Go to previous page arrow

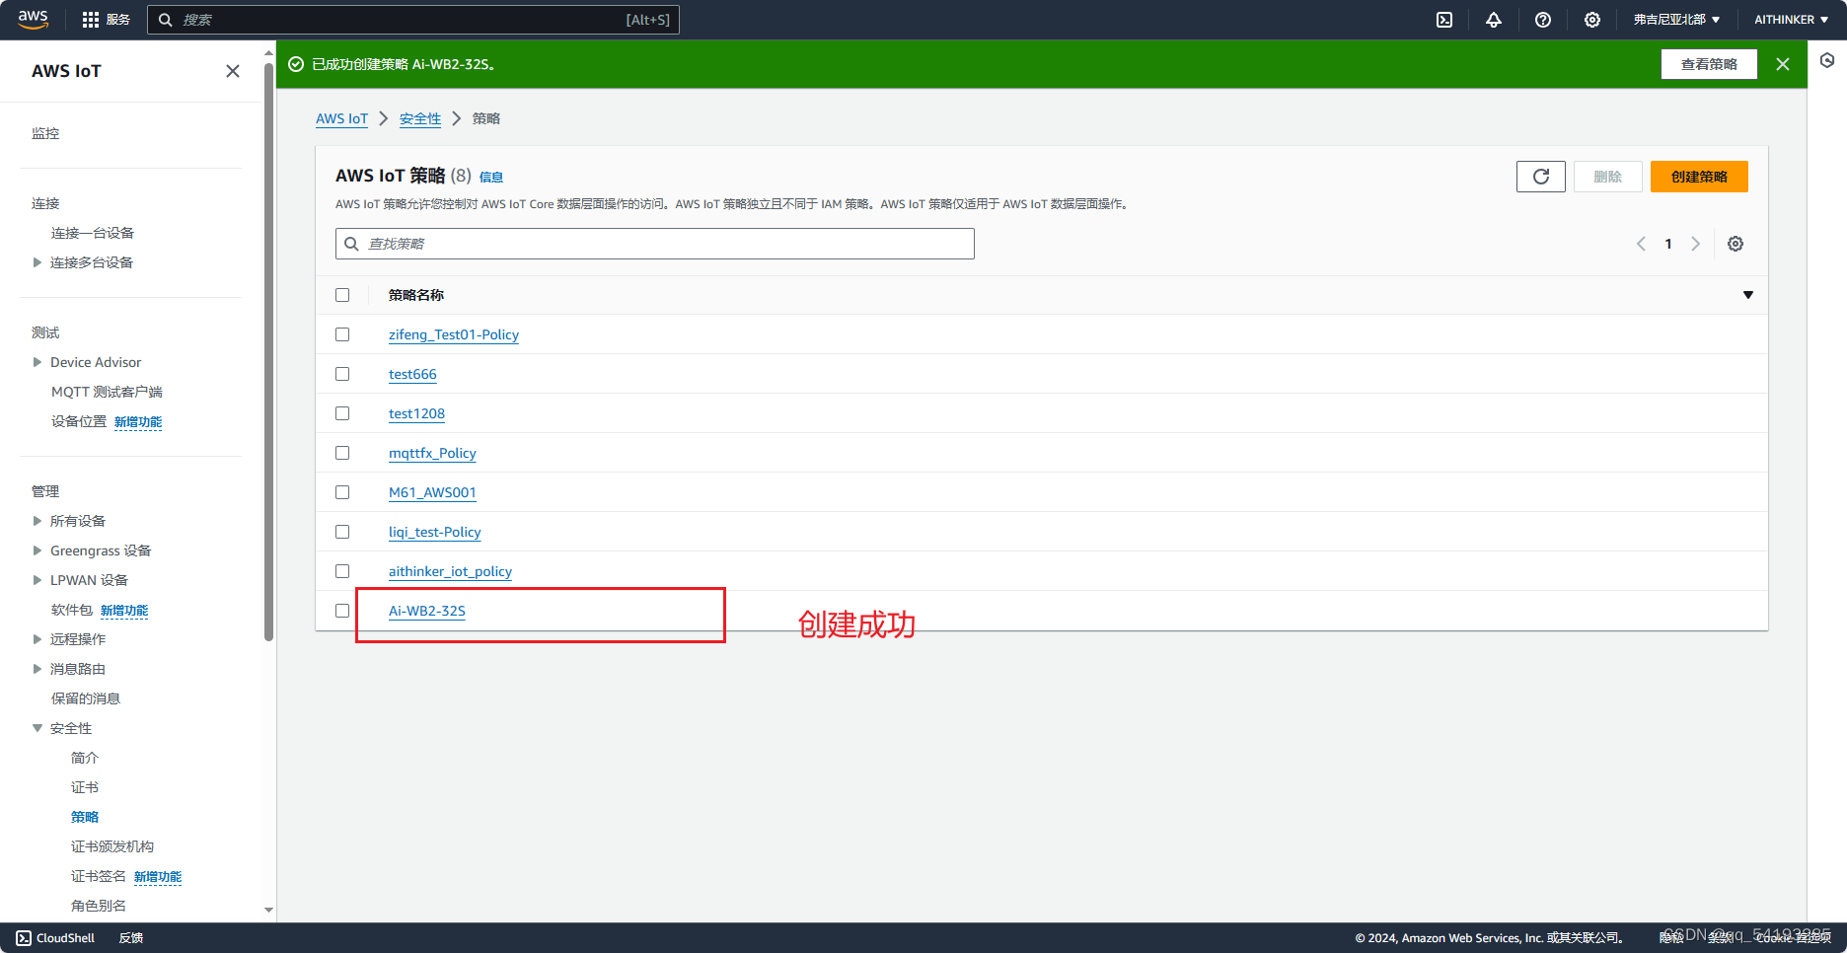coord(1641,244)
